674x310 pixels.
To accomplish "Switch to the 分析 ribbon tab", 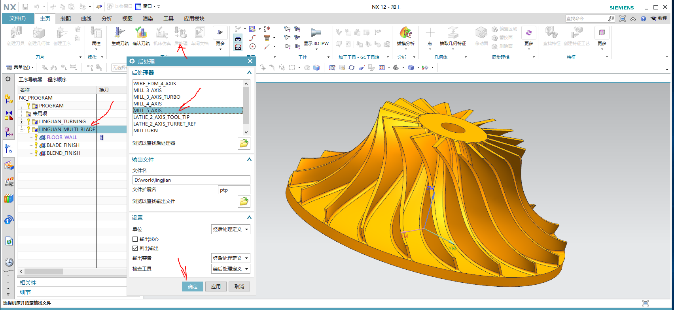I will click(107, 19).
